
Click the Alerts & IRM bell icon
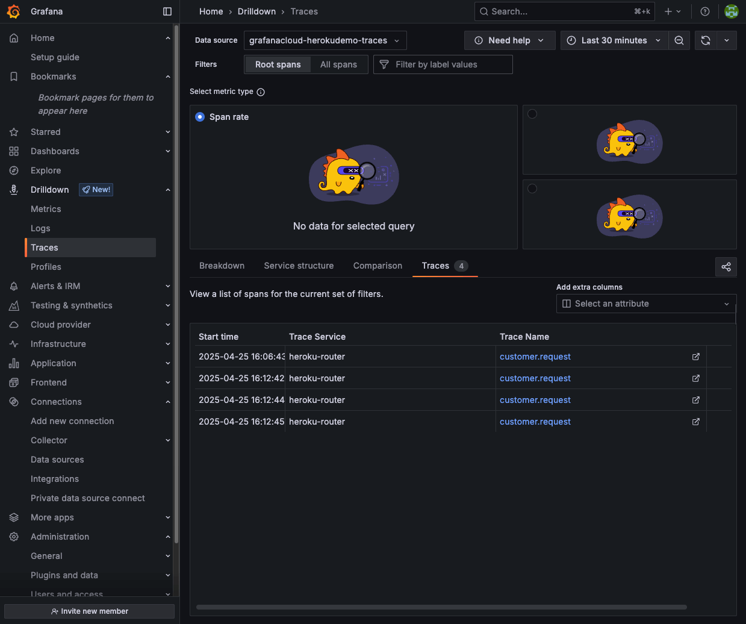[14, 286]
